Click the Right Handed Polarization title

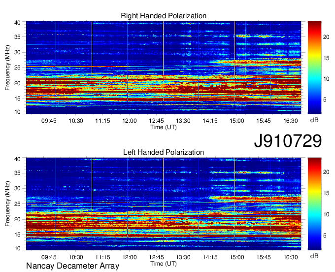coord(164,16)
